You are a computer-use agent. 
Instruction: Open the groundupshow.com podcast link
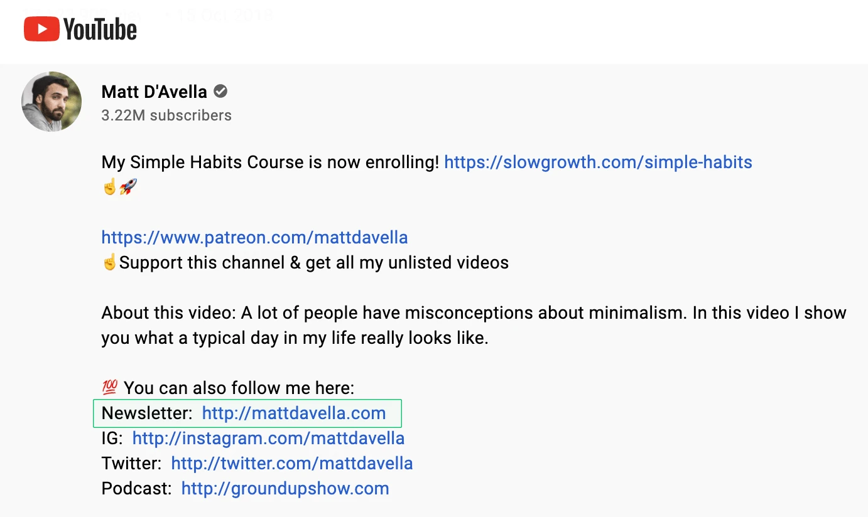pyautogui.click(x=285, y=488)
